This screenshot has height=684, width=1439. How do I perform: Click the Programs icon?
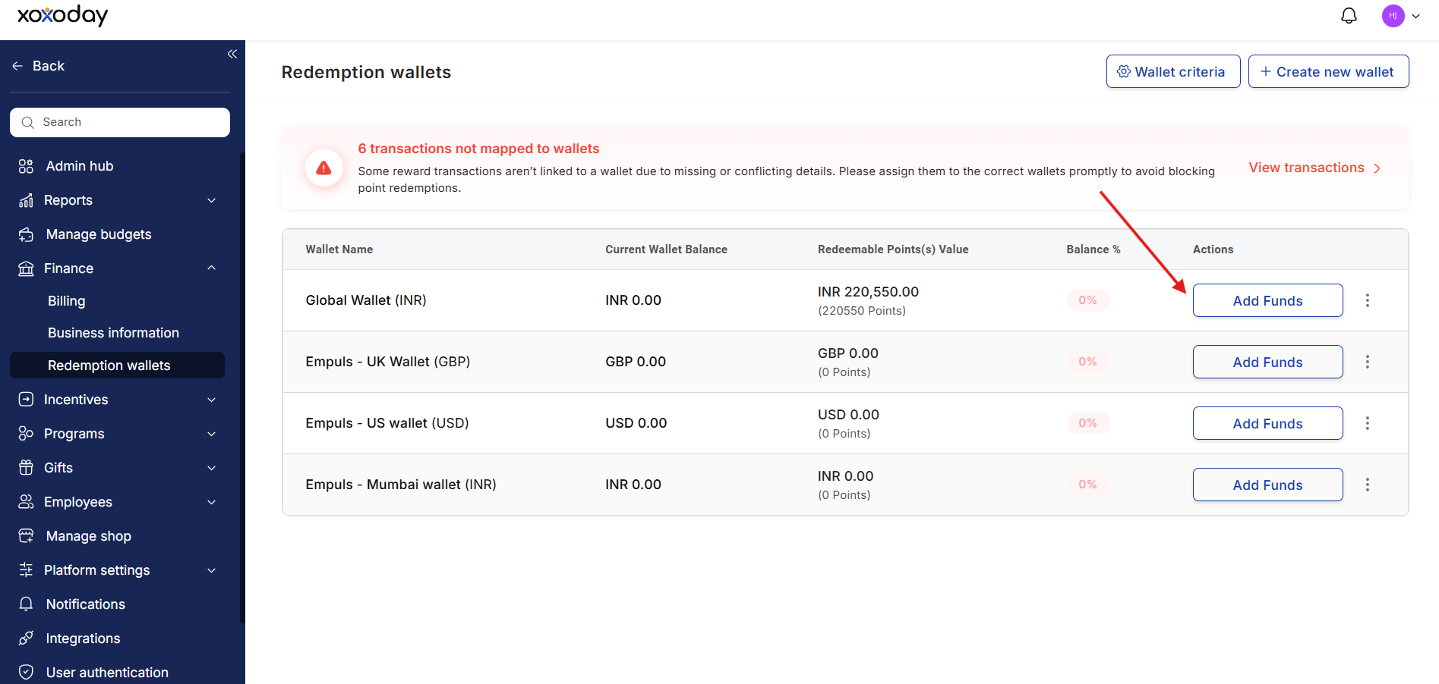[26, 433]
